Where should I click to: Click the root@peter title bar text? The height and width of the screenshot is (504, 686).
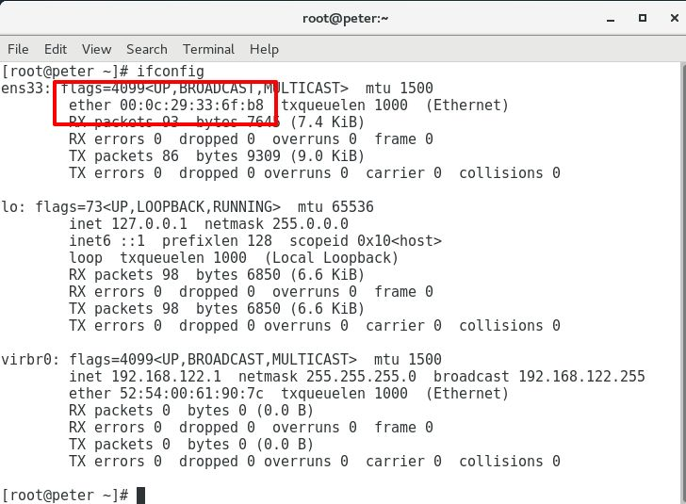coord(342,18)
